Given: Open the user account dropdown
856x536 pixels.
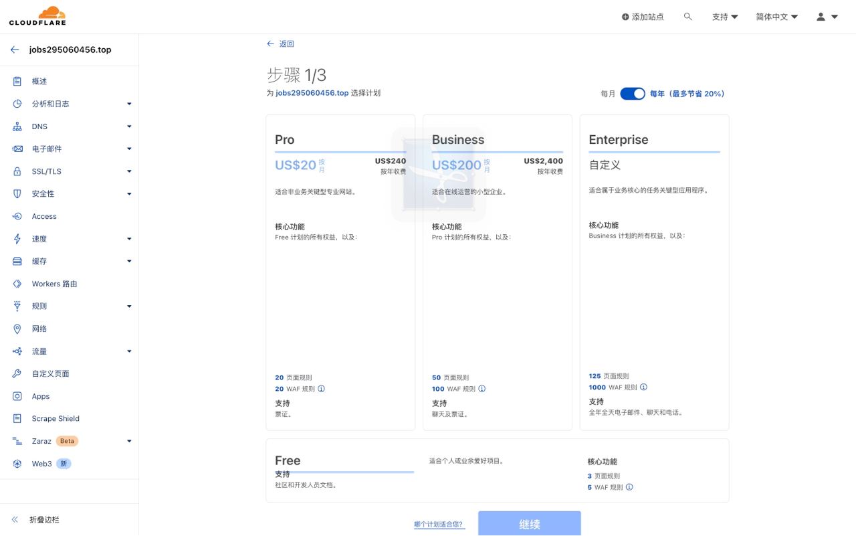Looking at the screenshot, I should click(827, 17).
